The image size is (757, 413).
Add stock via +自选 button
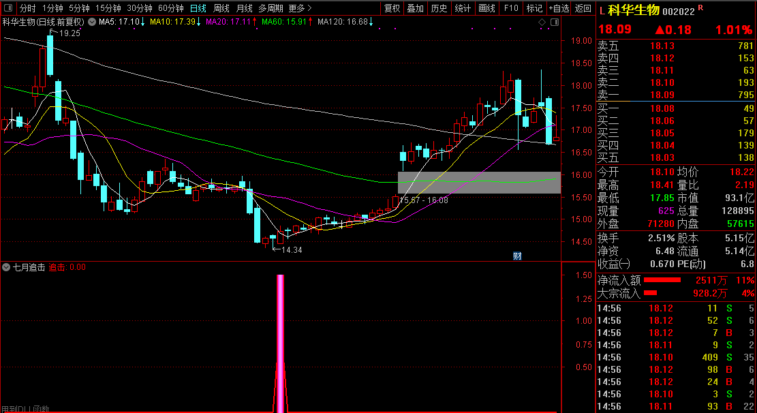click(559, 9)
